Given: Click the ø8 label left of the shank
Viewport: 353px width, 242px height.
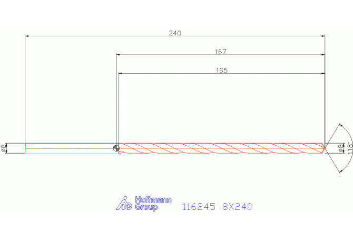Looking at the screenshot, I should point(4,148).
